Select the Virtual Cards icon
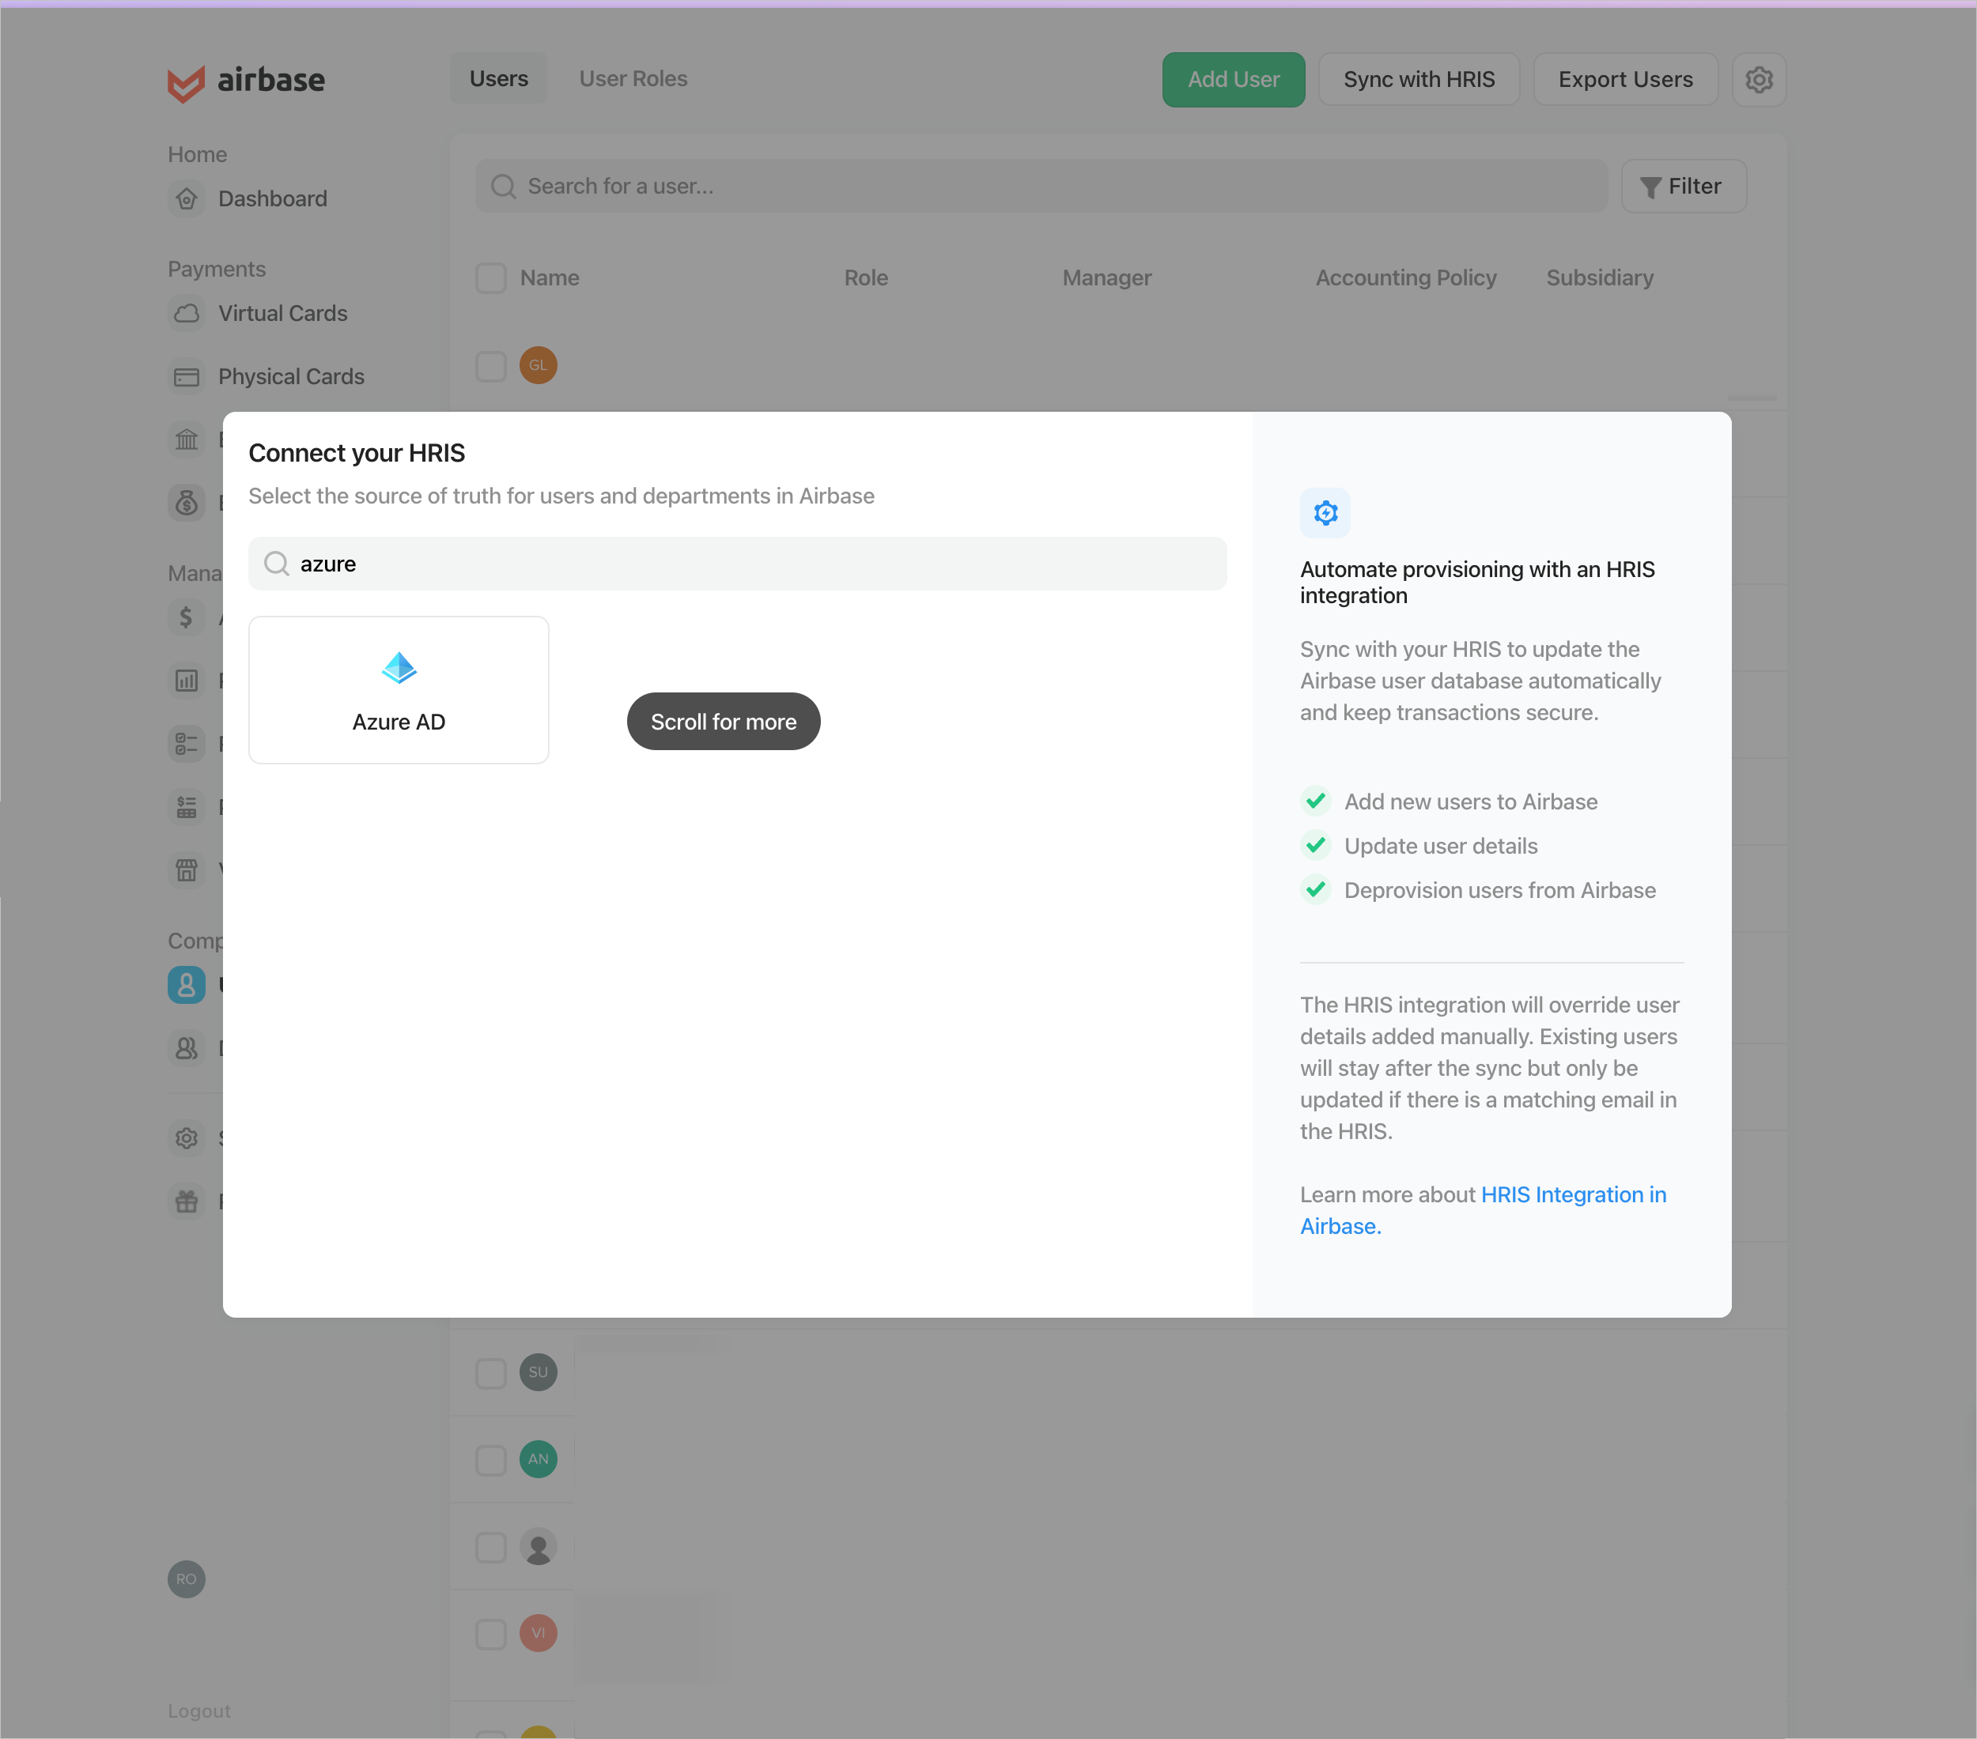 [187, 312]
